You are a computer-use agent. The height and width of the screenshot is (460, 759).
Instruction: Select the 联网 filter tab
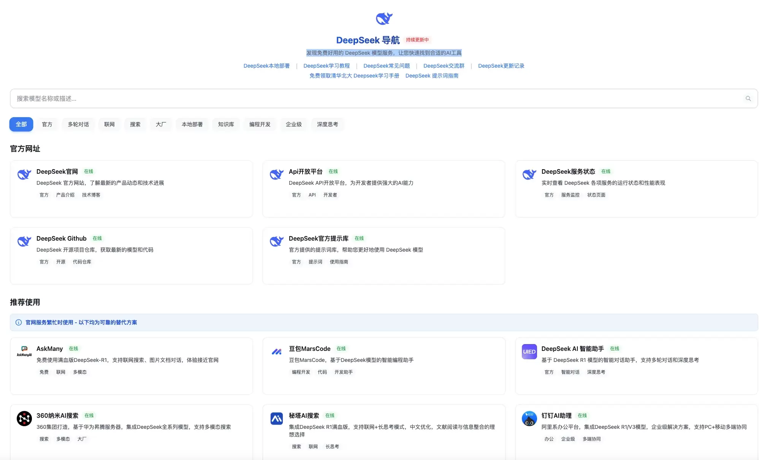click(109, 124)
